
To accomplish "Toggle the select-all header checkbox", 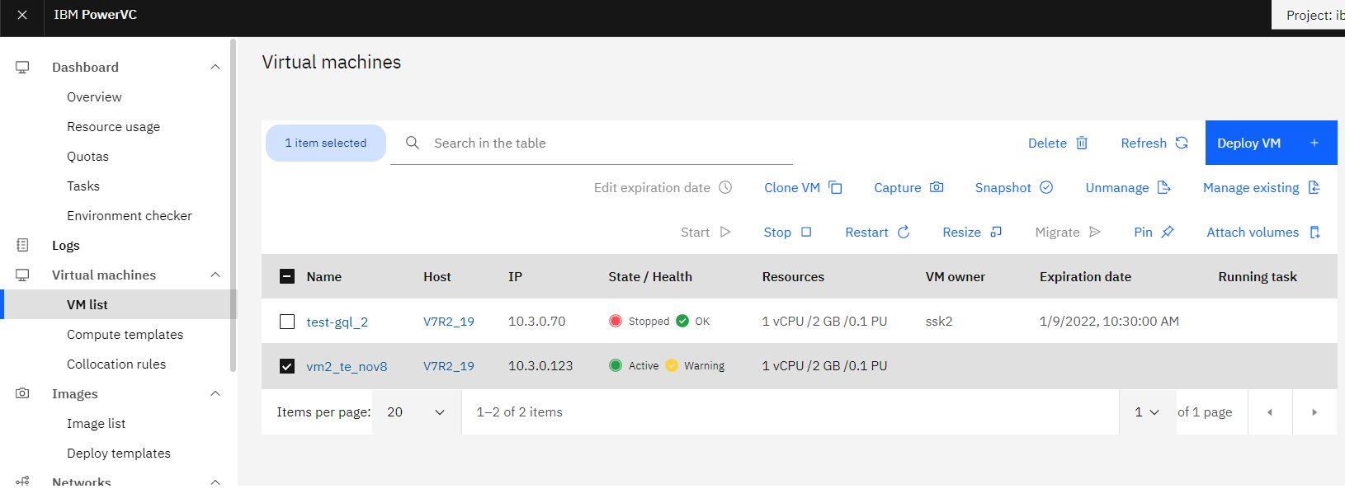I will click(287, 277).
